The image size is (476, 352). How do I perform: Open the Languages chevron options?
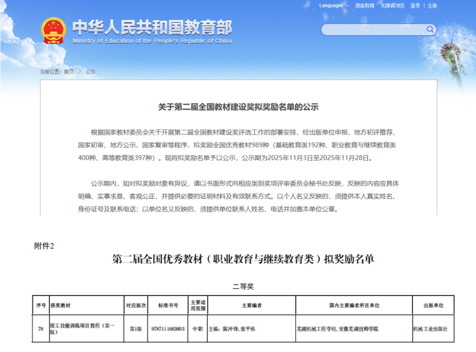tap(347, 6)
